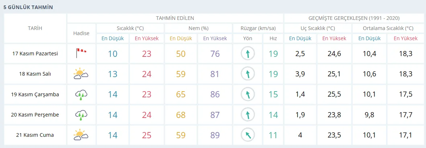Viewport: 426px width, 148px height.
Task: Click the rain cloud icon for 20 Kasım Perşembe
Action: click(x=81, y=115)
